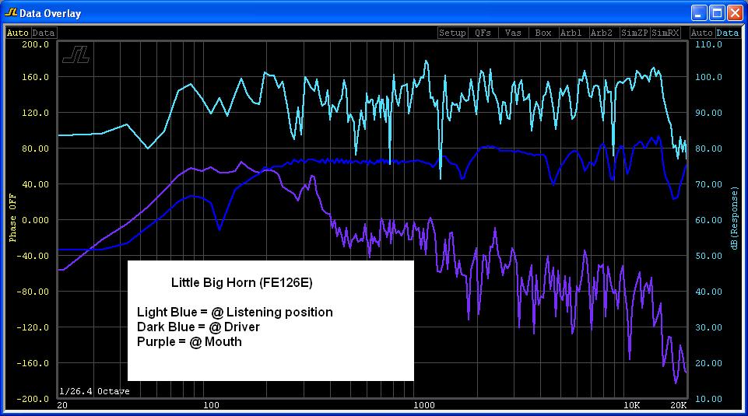748x416 pixels.
Task: Open the SimZP tab
Action: click(x=634, y=33)
